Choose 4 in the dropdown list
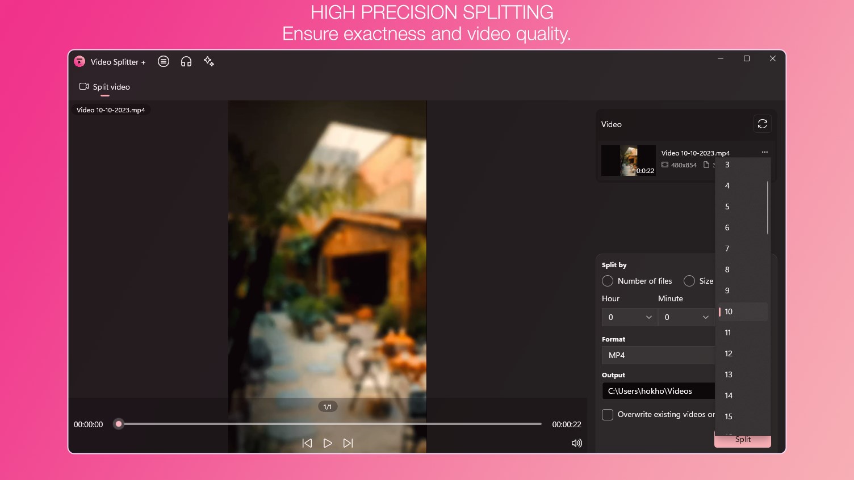854x480 pixels. point(743,186)
